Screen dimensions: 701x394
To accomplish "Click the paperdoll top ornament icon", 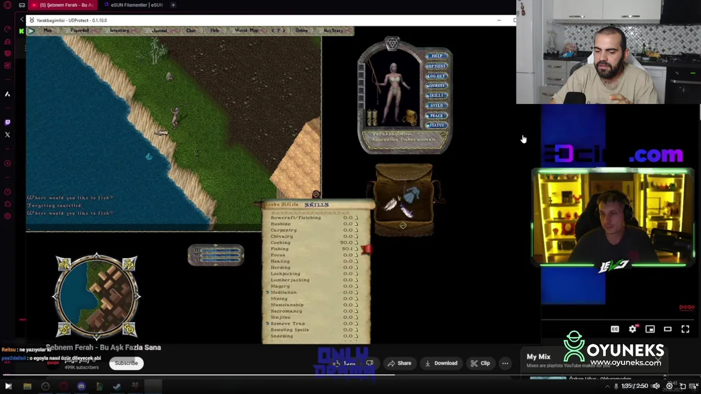I will 392,44.
